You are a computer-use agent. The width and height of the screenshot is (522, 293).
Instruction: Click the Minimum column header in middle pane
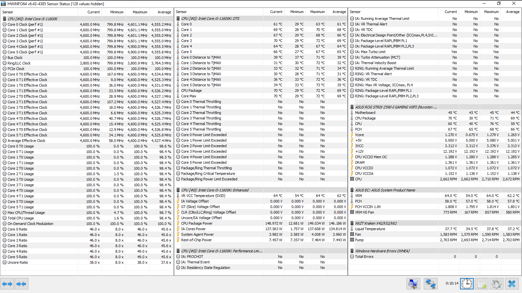tap(295, 12)
